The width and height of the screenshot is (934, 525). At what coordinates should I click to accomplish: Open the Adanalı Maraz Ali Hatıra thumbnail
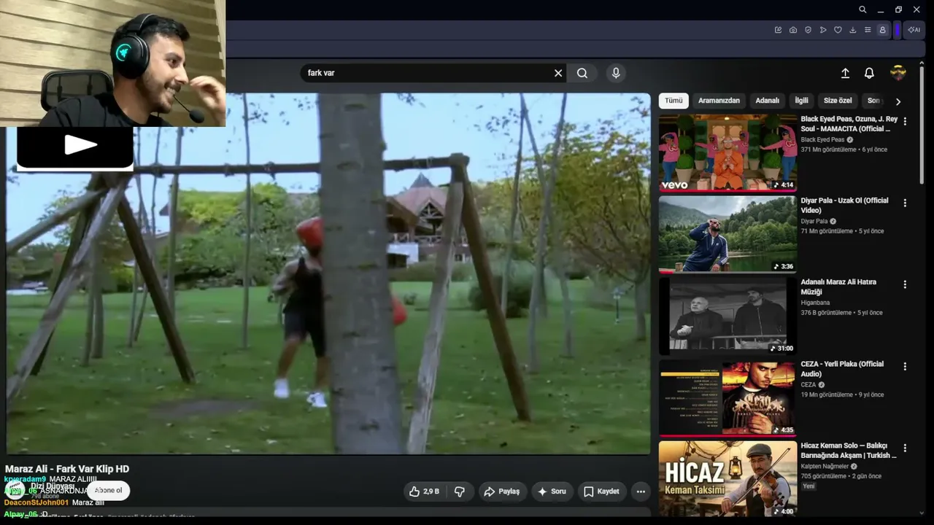click(x=727, y=316)
